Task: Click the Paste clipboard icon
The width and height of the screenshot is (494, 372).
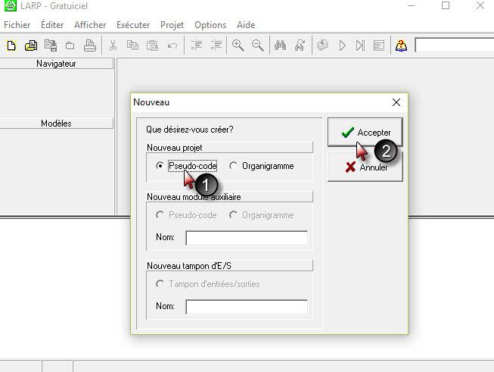Action: pyautogui.click(x=152, y=45)
